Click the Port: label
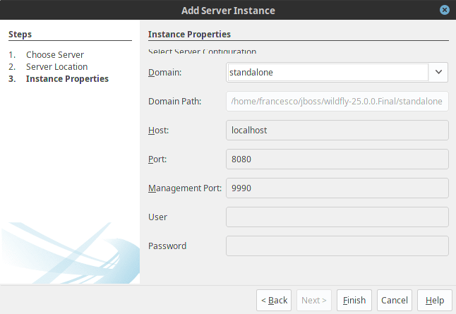The height and width of the screenshot is (314, 456). click(157, 159)
